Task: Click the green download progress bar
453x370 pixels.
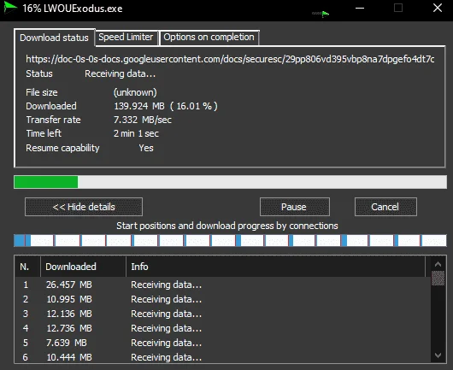Action: click(x=230, y=182)
